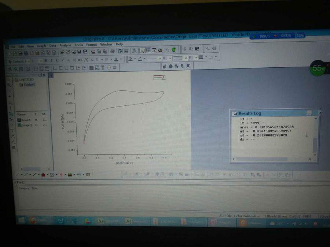Select the Arrow tool in Tools bar
Screen dimensions: 330x247
pos(12,136)
